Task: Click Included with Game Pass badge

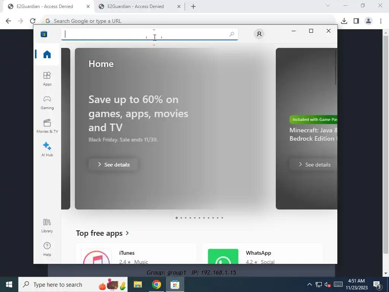Action: click(x=313, y=119)
